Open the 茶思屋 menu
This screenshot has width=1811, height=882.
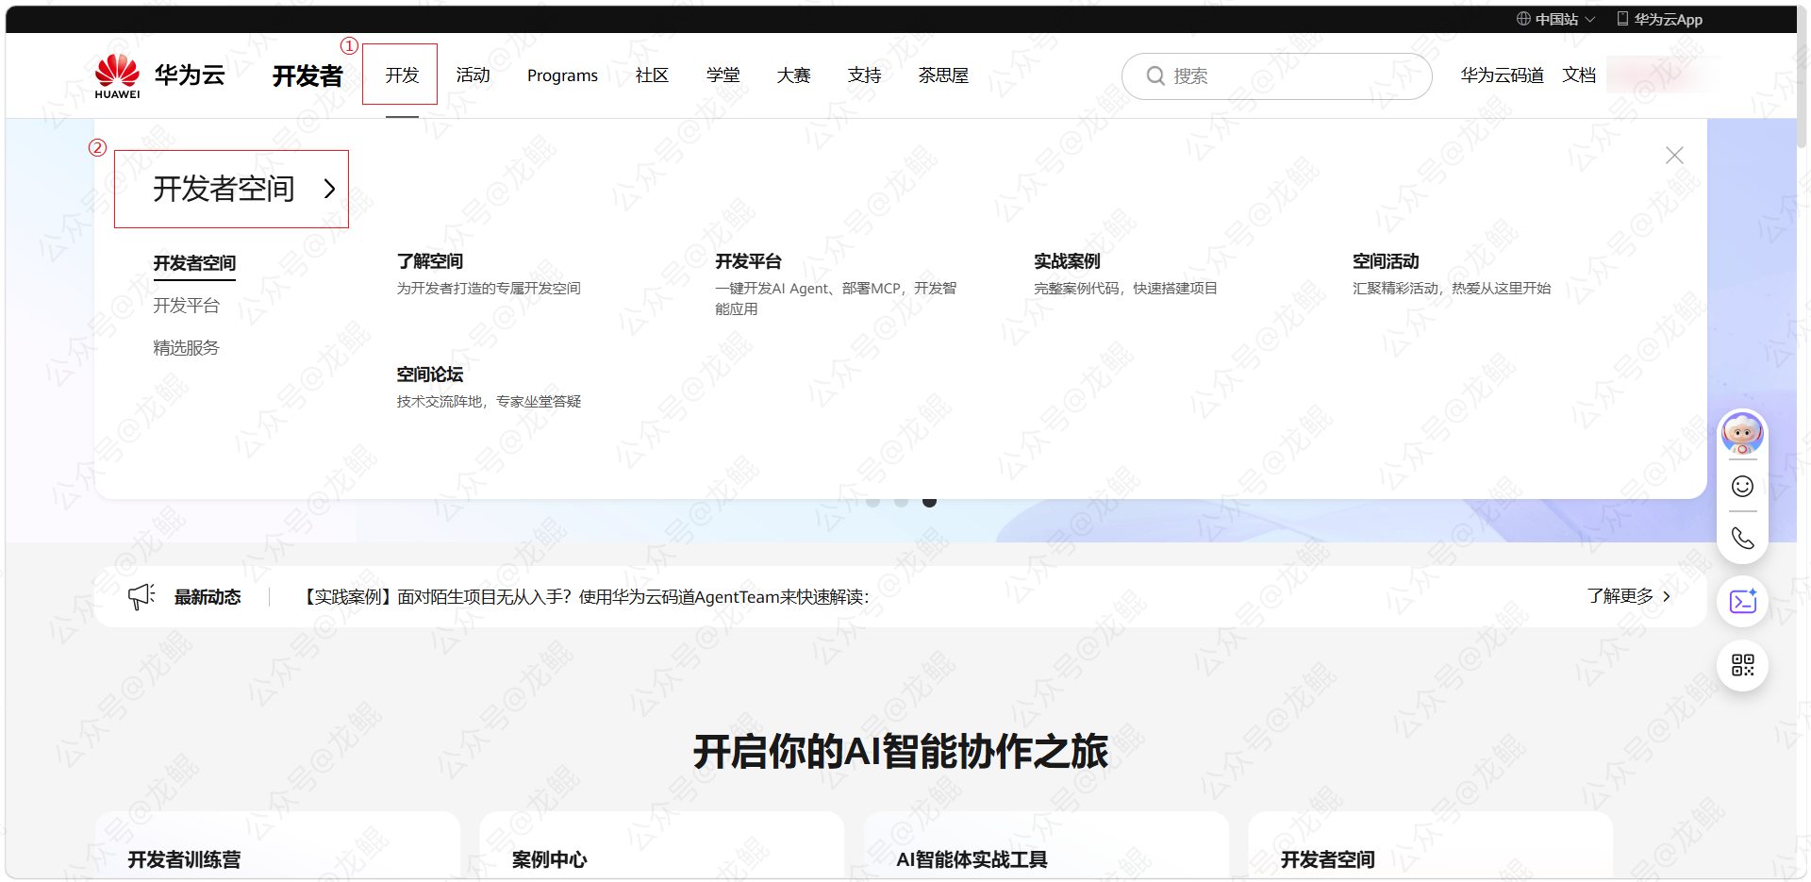pos(944,75)
